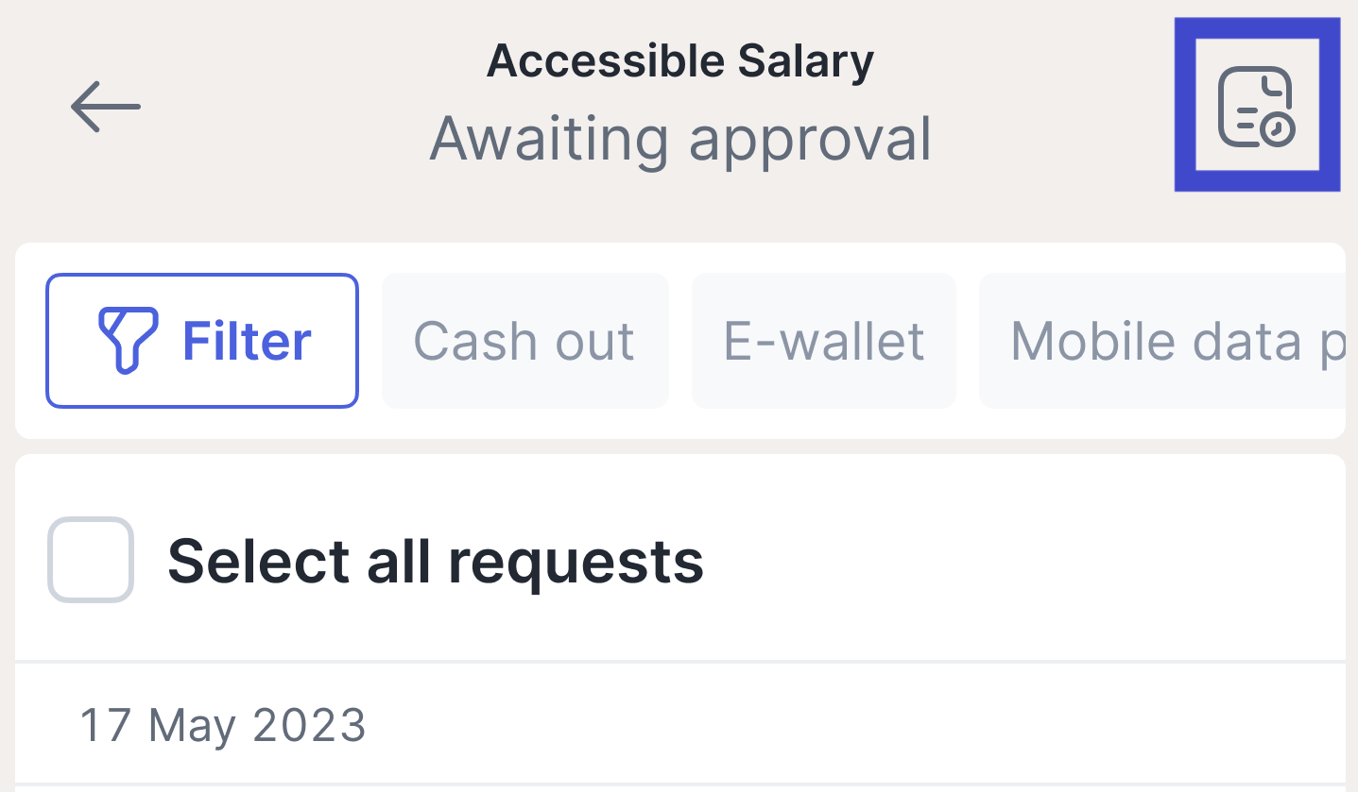Click the 17 May 2023 date header
The width and height of the screenshot is (1358, 792).
pyautogui.click(x=222, y=725)
